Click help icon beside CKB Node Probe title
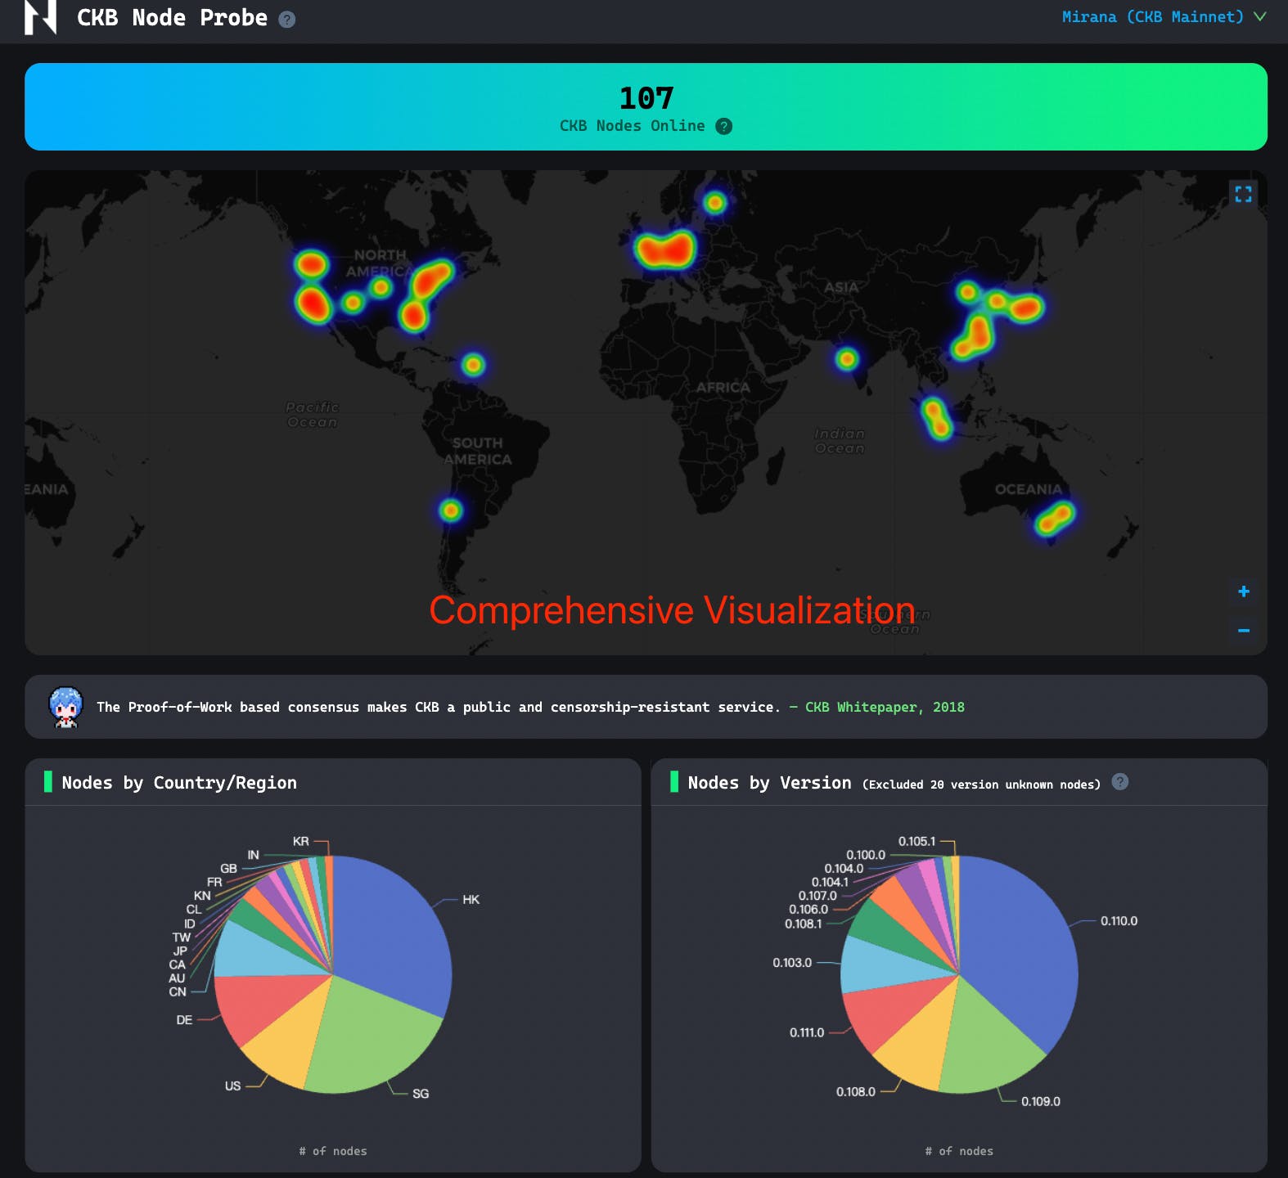The height and width of the screenshot is (1178, 1288). coord(286,20)
